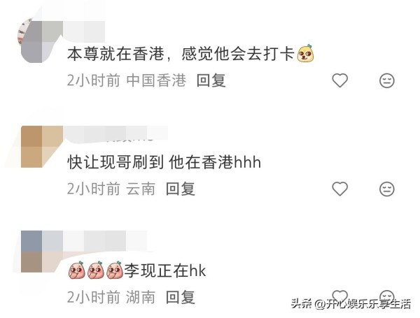Image resolution: width=420 pixels, height=318 pixels.
Task: Click the 头条 @开心娱乐乐享生活 watermark
Action: (351, 304)
